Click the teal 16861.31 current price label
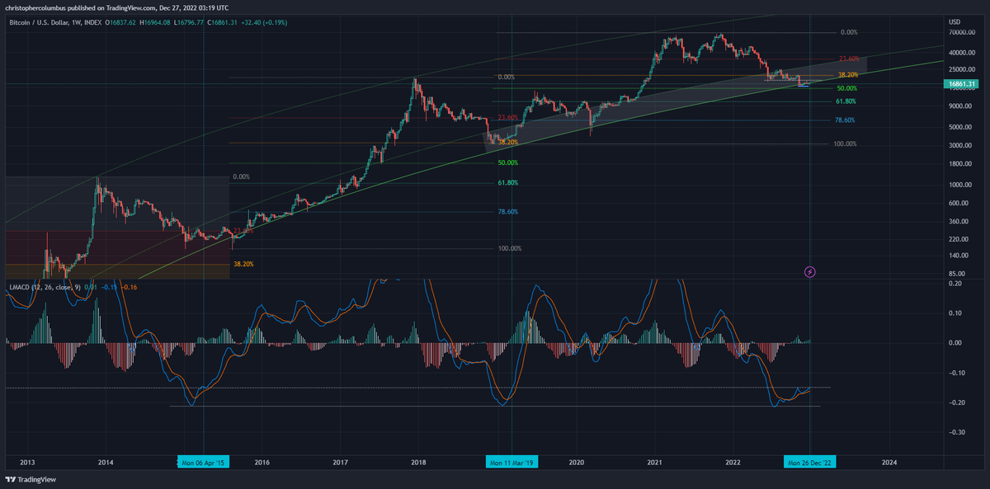990x489 pixels. tap(962, 83)
